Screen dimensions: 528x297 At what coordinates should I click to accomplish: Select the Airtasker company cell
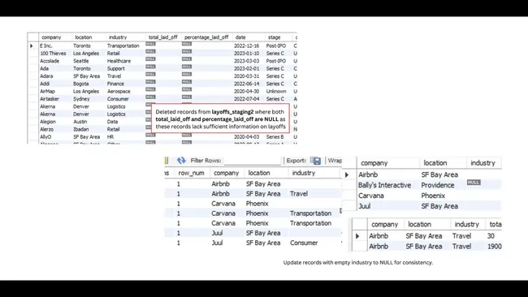coord(50,99)
